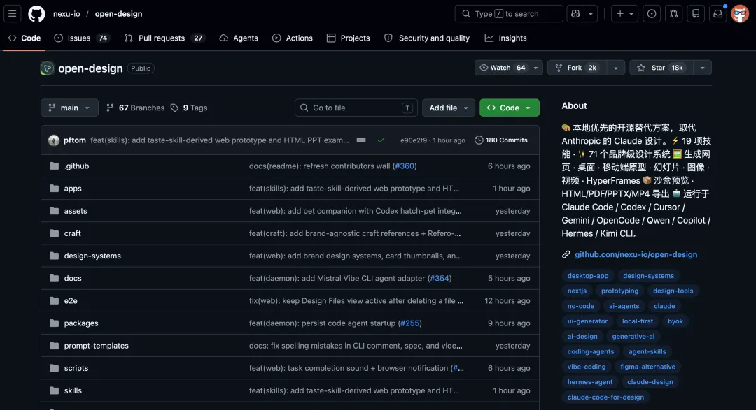Image resolution: width=756 pixels, height=410 pixels.
Task: Open the nexu-io owner link
Action: [66, 13]
